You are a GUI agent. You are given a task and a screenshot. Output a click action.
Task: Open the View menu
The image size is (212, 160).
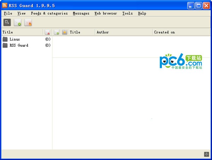(22, 13)
